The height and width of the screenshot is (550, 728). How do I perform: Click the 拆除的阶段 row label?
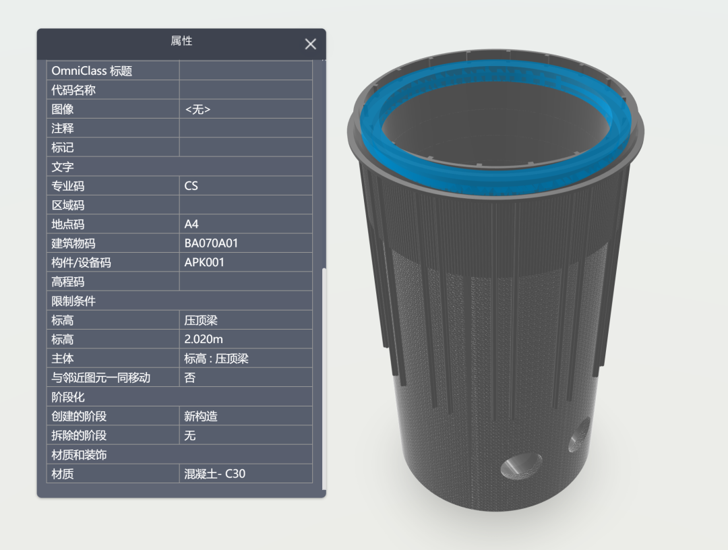(79, 435)
